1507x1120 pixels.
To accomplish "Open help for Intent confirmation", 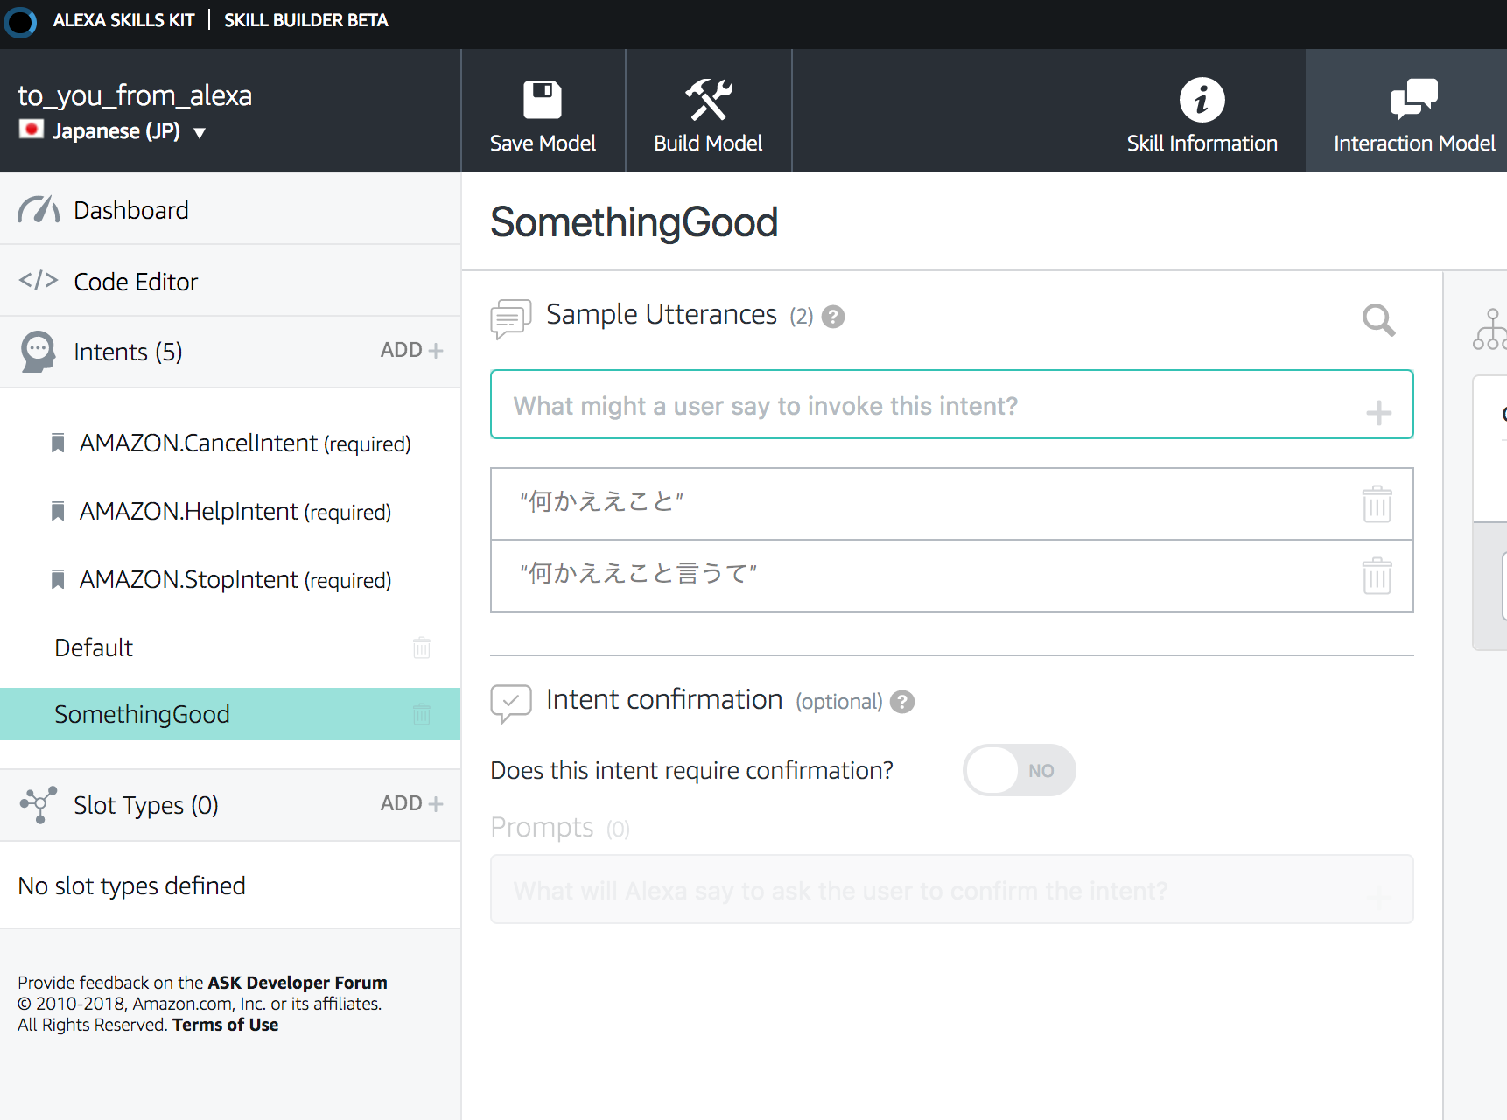I will (901, 702).
